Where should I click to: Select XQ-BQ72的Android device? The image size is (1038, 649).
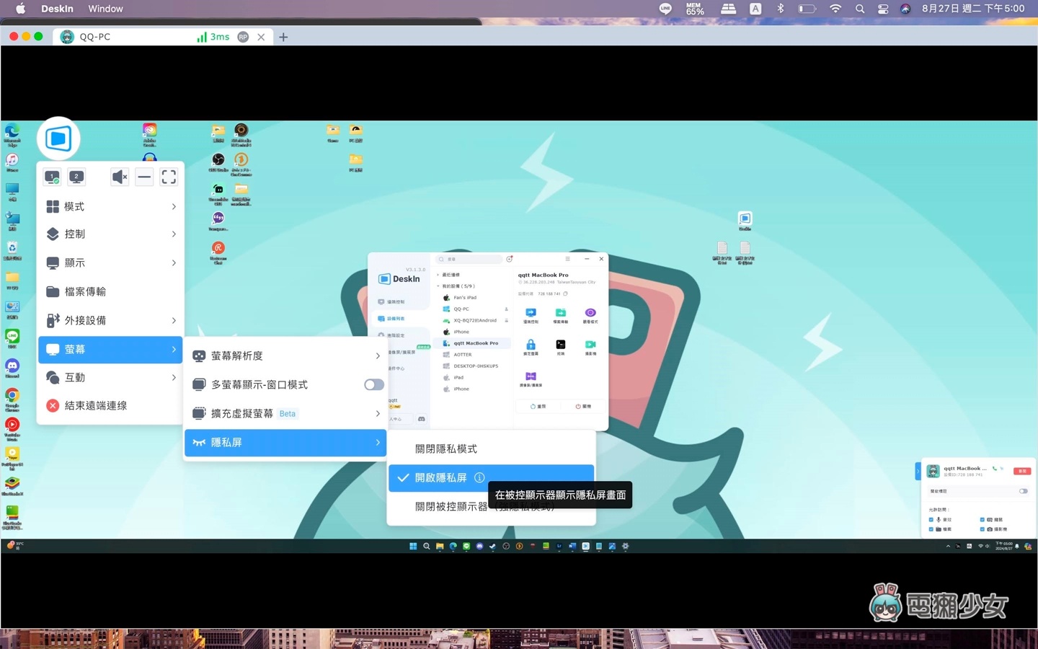[473, 320]
